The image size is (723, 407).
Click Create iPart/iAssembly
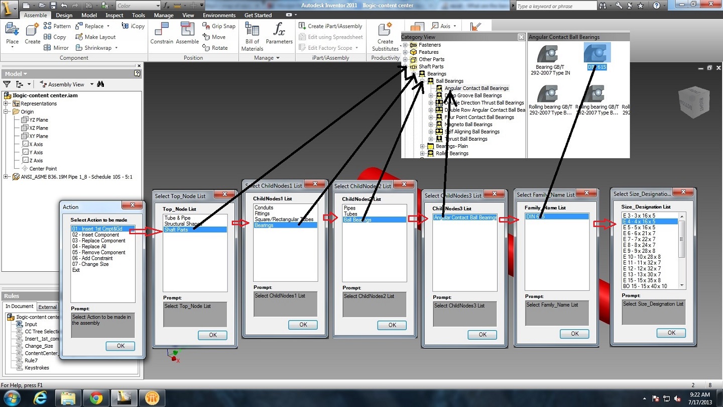pos(330,26)
